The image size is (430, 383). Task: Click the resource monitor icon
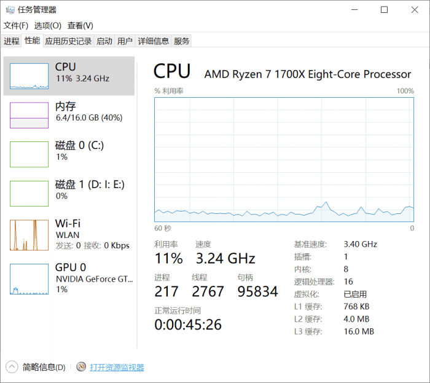click(x=81, y=367)
